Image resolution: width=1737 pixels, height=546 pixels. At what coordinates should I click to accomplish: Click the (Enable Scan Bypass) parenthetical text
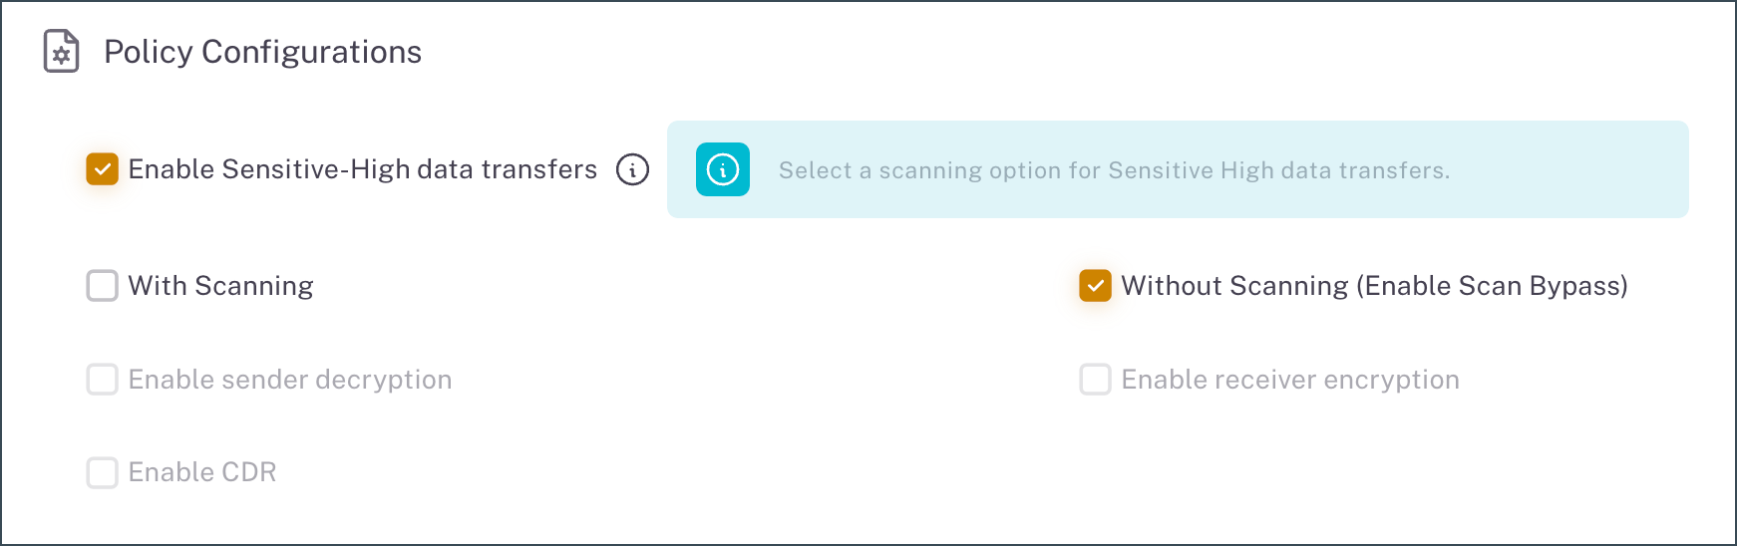[1491, 286]
